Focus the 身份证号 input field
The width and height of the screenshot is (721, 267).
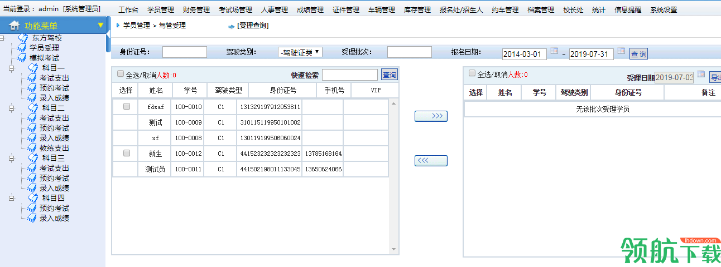coord(185,52)
